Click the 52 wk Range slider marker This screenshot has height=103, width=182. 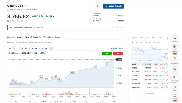tap(117, 21)
